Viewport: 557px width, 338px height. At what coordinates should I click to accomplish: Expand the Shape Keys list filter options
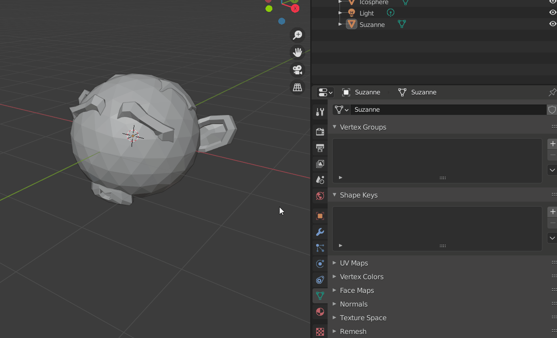coord(340,245)
